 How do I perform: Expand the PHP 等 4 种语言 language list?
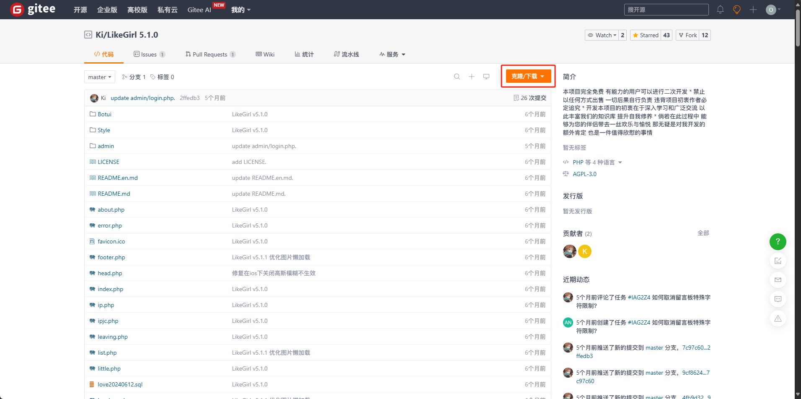coord(597,162)
